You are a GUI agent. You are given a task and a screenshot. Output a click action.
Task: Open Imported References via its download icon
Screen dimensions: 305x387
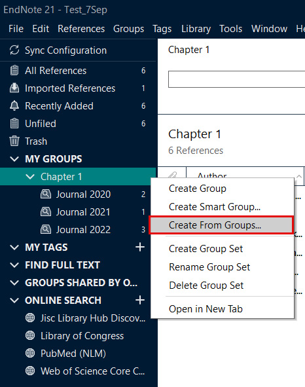coord(14,88)
